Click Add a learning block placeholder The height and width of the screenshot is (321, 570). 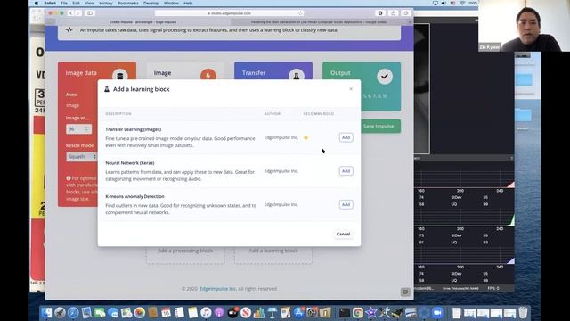(273, 251)
